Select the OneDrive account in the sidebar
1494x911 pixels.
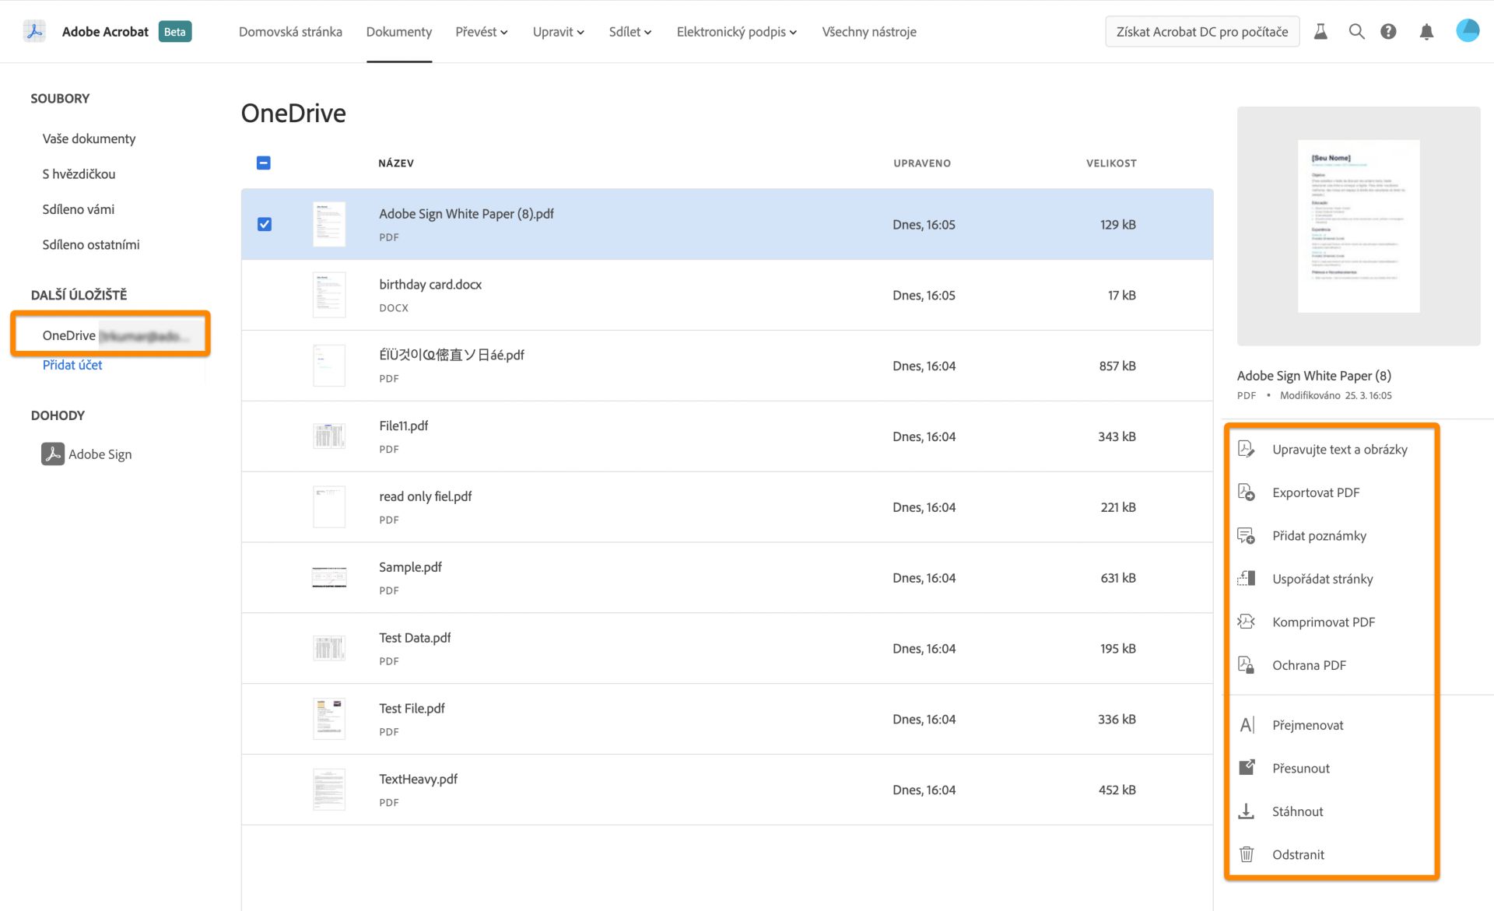pyautogui.click(x=110, y=335)
